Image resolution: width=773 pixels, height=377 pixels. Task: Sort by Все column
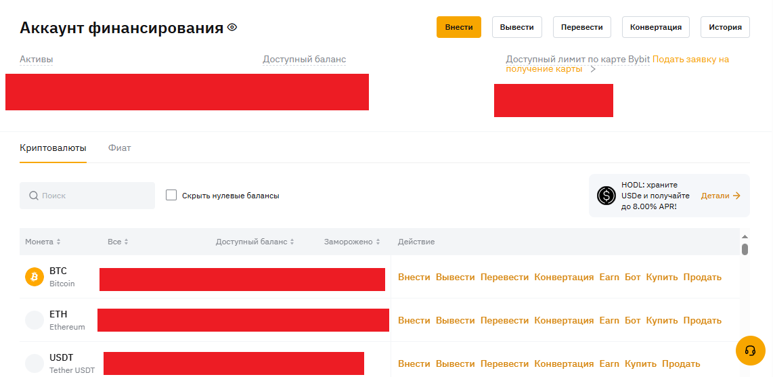coord(118,242)
